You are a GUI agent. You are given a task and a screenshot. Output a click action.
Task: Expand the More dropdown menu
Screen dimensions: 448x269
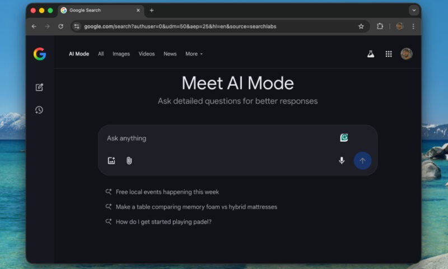[x=194, y=54]
